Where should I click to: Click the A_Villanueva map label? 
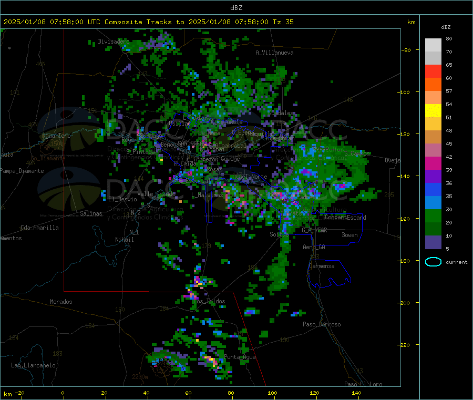coord(274,53)
